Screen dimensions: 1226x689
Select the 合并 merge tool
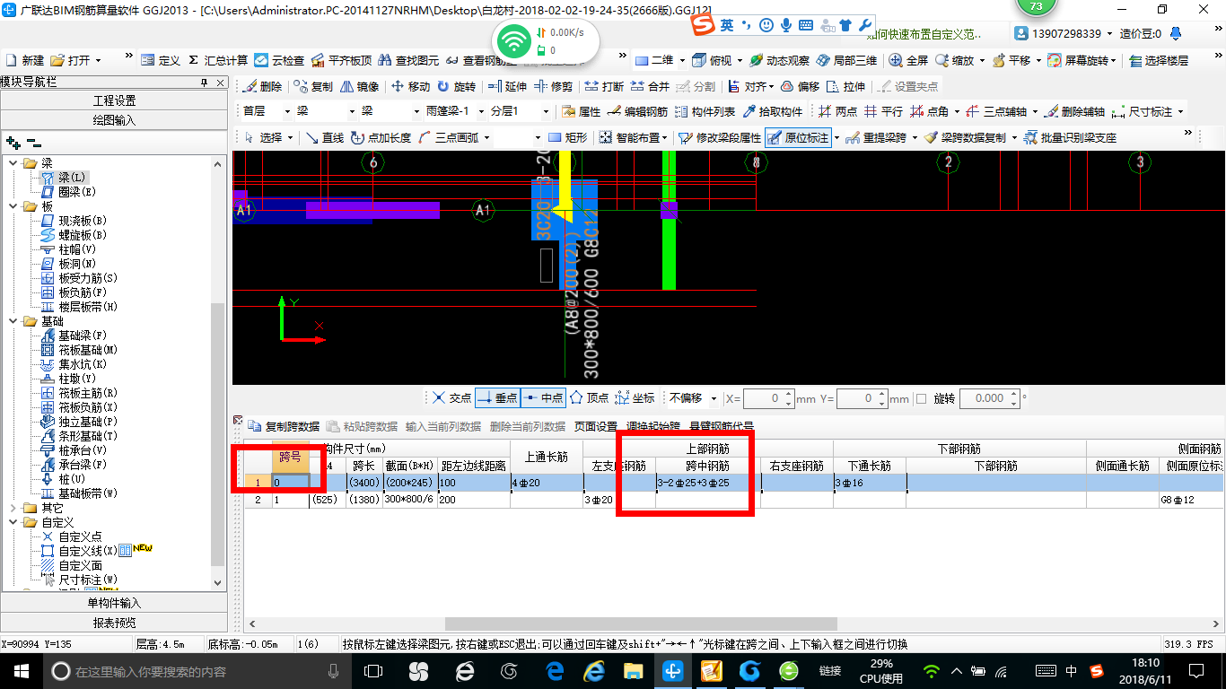pos(650,86)
